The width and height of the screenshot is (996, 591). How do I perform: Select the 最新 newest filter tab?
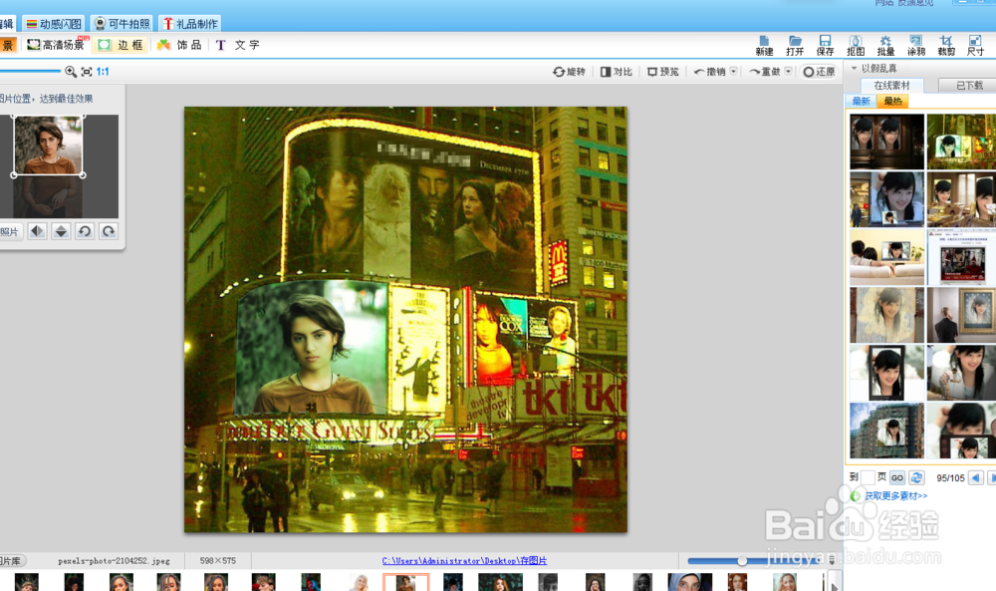[x=861, y=101]
